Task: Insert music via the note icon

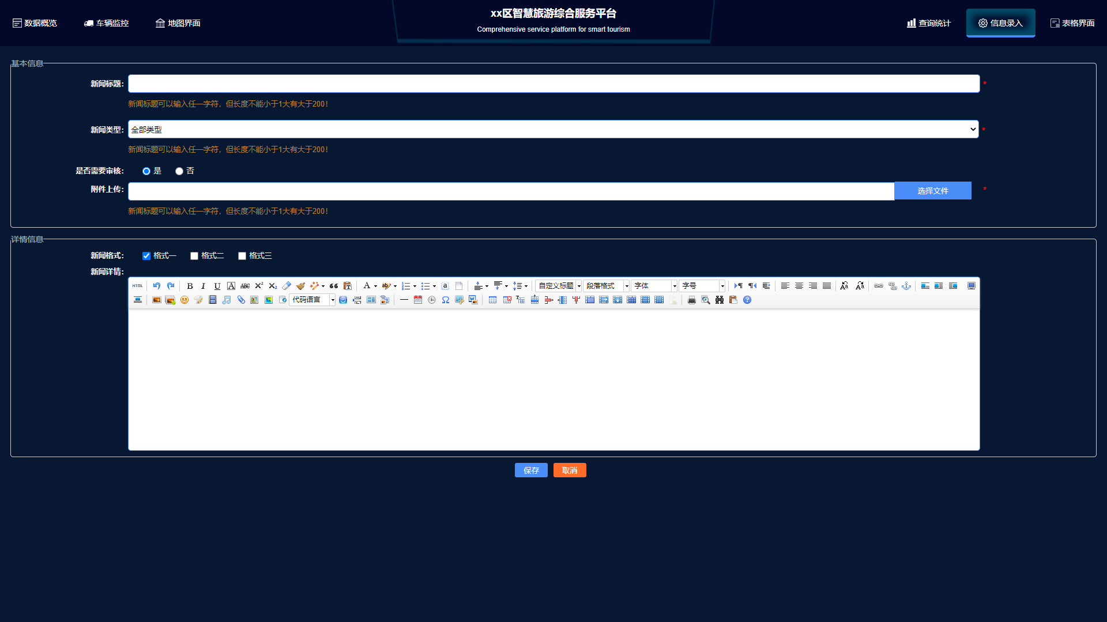Action: (227, 300)
